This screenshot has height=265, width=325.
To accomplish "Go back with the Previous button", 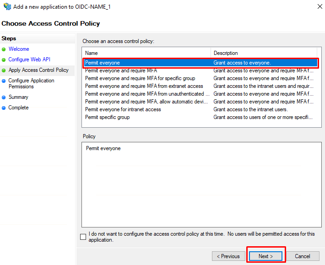I will pos(228,256).
